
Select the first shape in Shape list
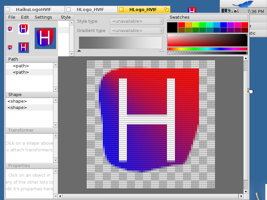point(17,101)
